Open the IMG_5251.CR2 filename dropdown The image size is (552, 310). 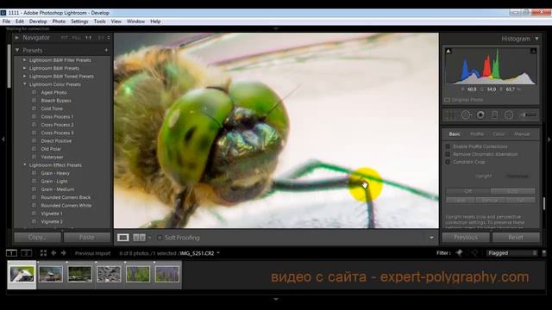[x=218, y=253]
